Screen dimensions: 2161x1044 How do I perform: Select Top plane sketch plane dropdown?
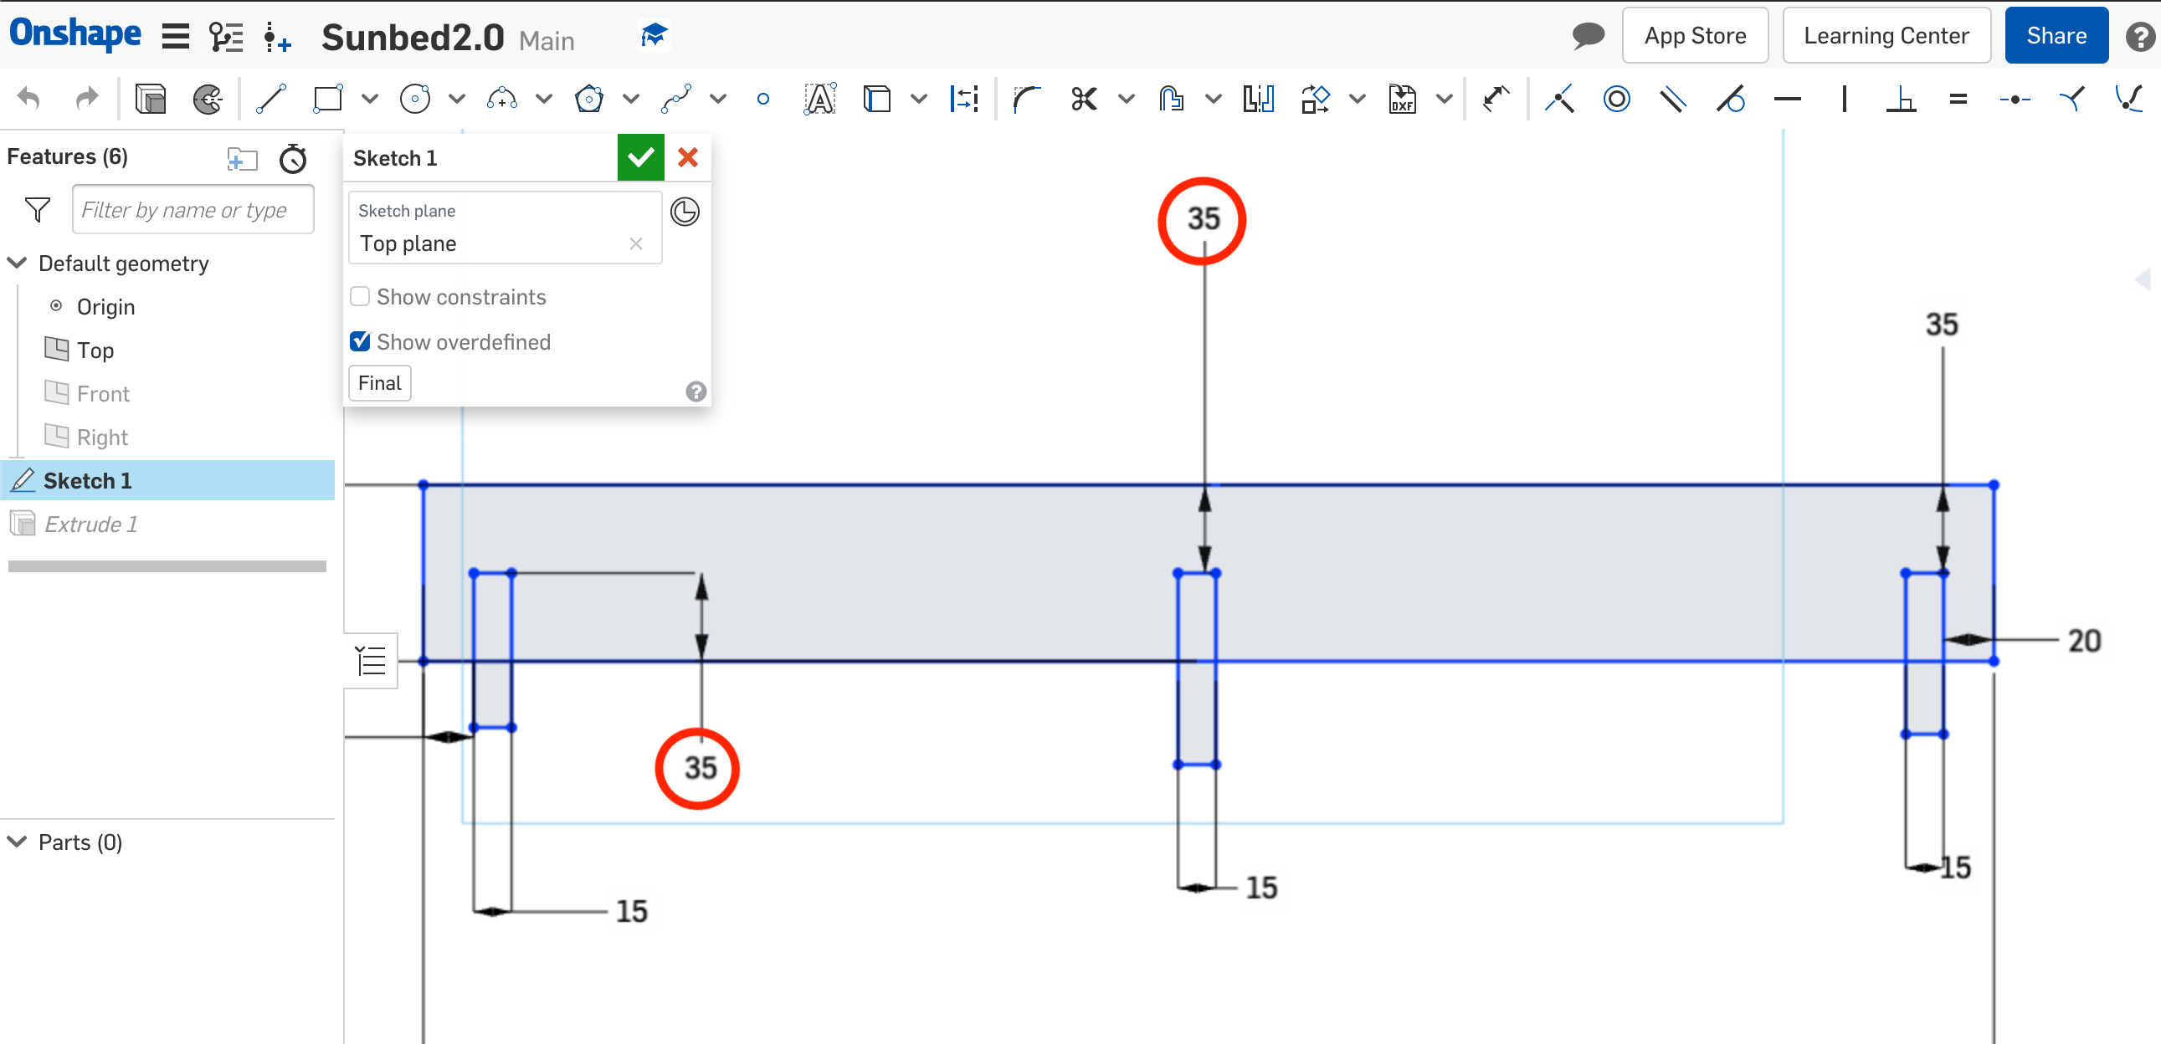point(500,243)
